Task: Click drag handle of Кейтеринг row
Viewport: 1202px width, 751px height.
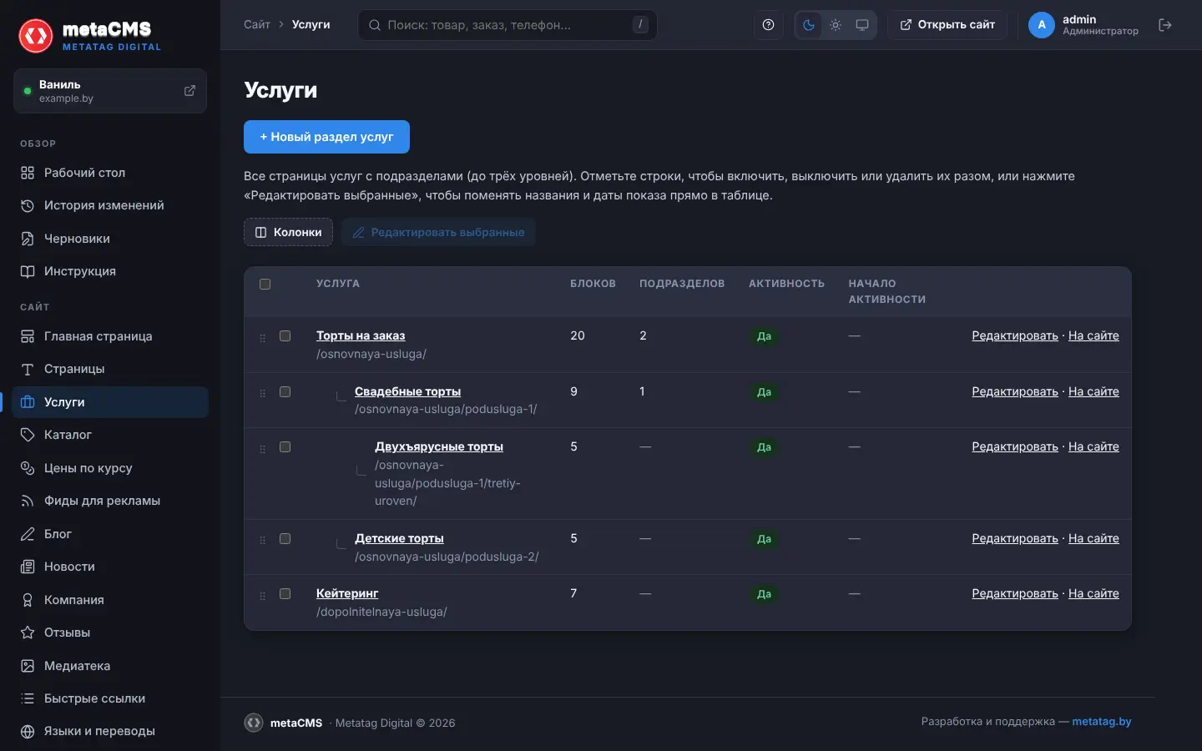Action: 262,596
